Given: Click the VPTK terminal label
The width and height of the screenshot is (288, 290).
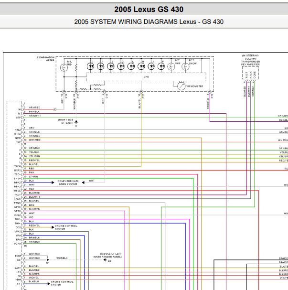Looking at the screenshot, I should click(18, 211).
